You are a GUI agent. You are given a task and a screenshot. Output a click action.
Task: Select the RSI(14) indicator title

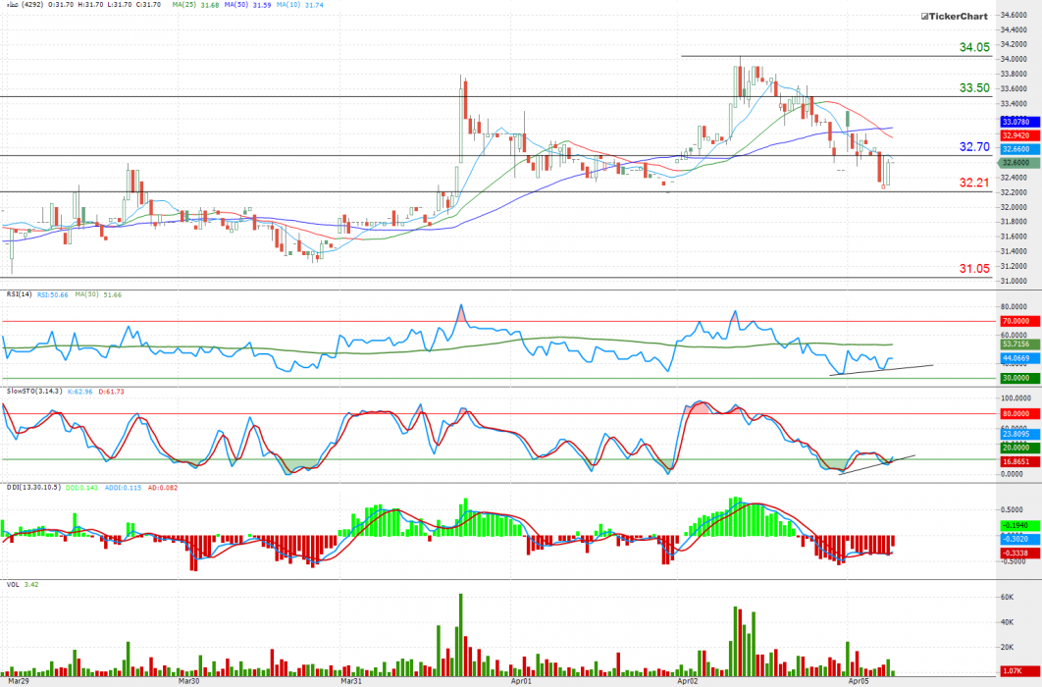19,292
